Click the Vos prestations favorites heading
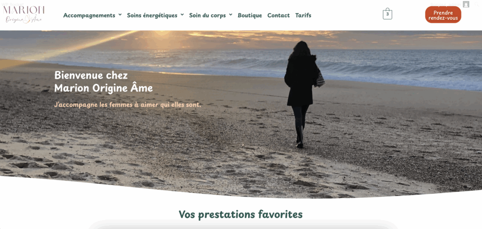Screen dimensions: 482x229 pyautogui.click(x=241, y=214)
